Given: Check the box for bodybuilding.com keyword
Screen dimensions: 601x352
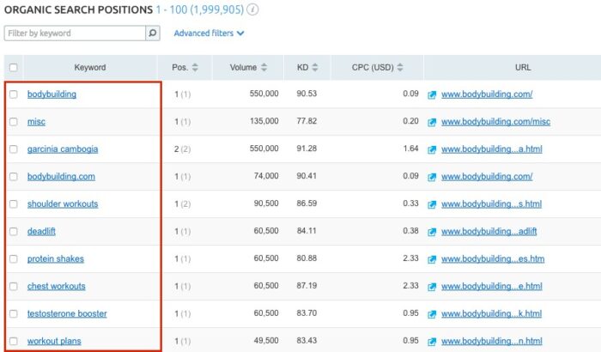Looking at the screenshot, I should coord(14,177).
